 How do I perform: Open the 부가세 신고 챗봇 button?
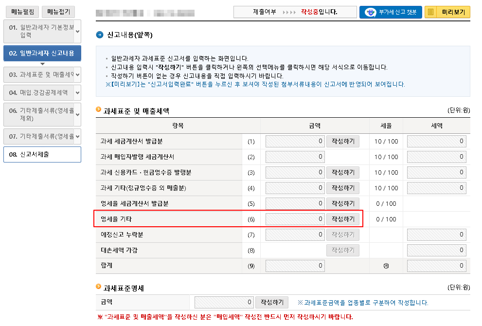pos(391,12)
